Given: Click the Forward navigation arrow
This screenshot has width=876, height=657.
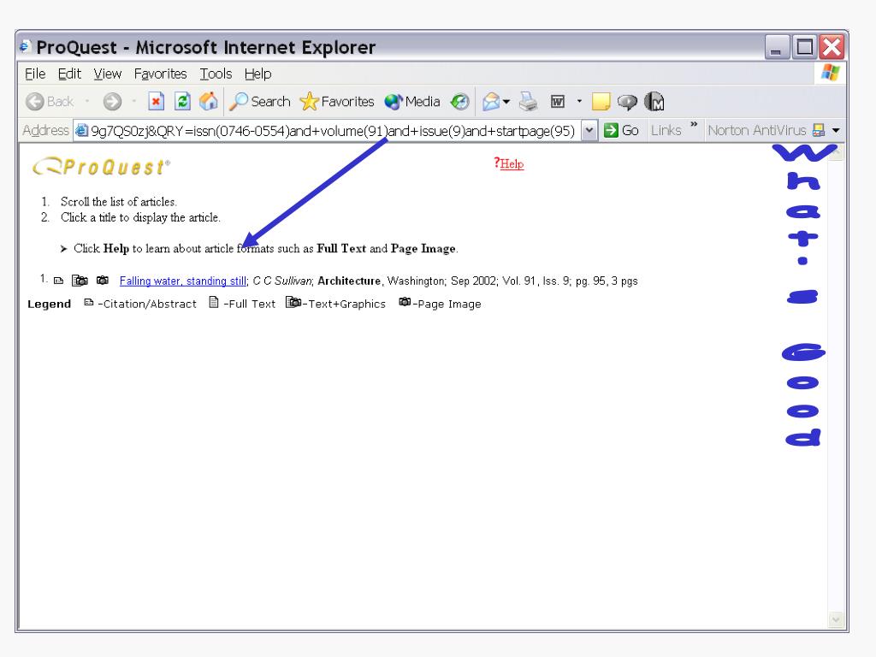Looking at the screenshot, I should coord(112,102).
